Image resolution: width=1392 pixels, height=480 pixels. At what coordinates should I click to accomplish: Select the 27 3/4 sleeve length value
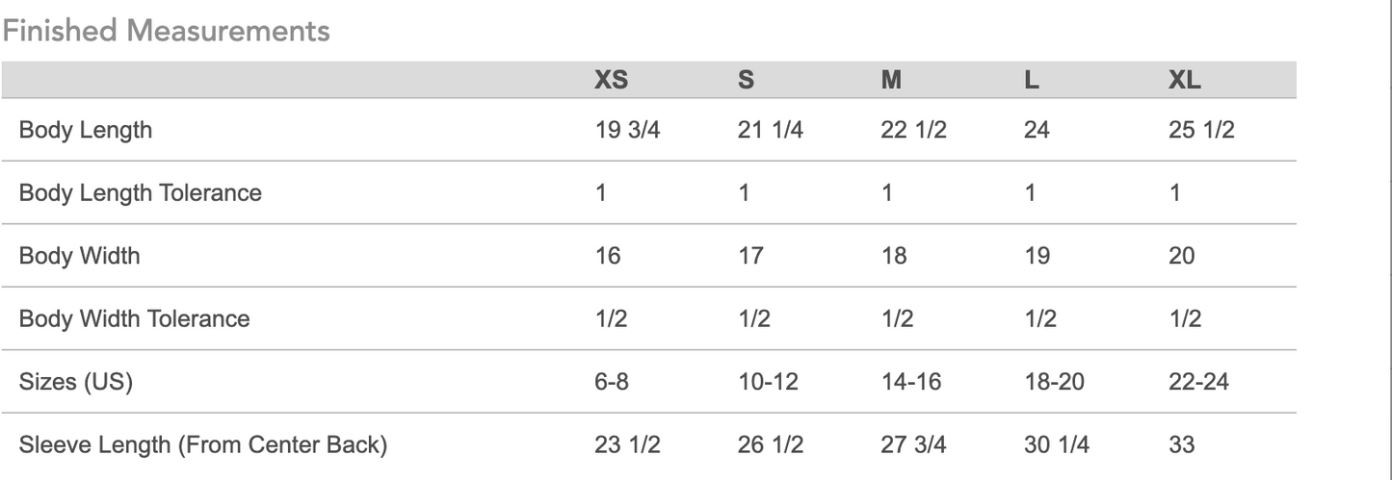click(913, 445)
